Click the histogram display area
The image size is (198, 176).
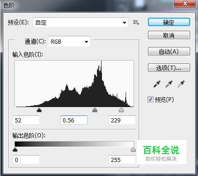74,83
